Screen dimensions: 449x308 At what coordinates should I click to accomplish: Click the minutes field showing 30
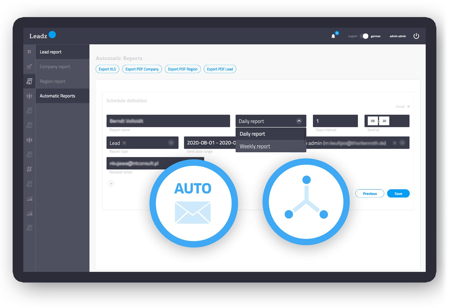click(x=384, y=121)
